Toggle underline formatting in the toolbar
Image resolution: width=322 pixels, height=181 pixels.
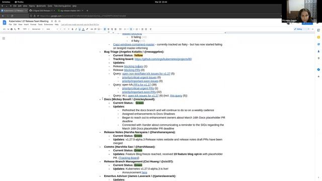(79, 29)
